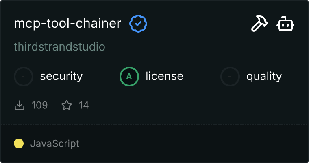Click the robot agent icon
The height and width of the screenshot is (163, 309).
click(285, 24)
